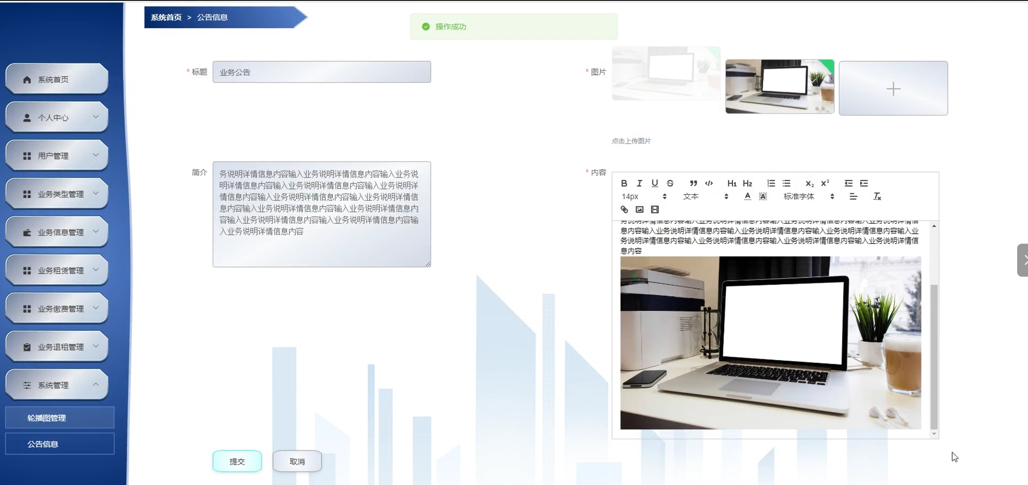Insert a hyperlink

(x=624, y=210)
